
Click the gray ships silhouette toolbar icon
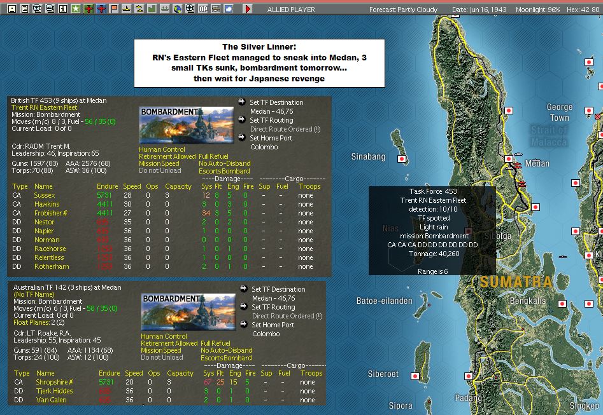(x=164, y=8)
